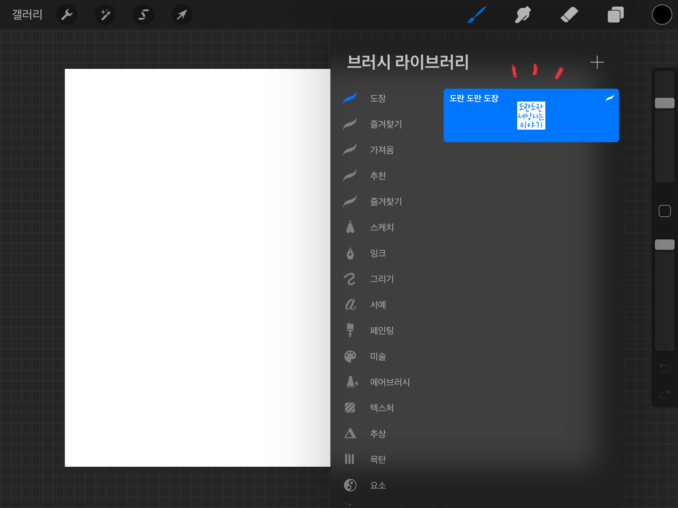
Task: Click the brush size slider handle
Action: coord(664,103)
